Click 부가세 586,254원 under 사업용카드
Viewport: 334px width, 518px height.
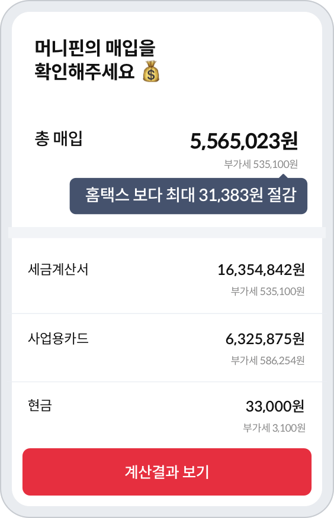tap(268, 360)
